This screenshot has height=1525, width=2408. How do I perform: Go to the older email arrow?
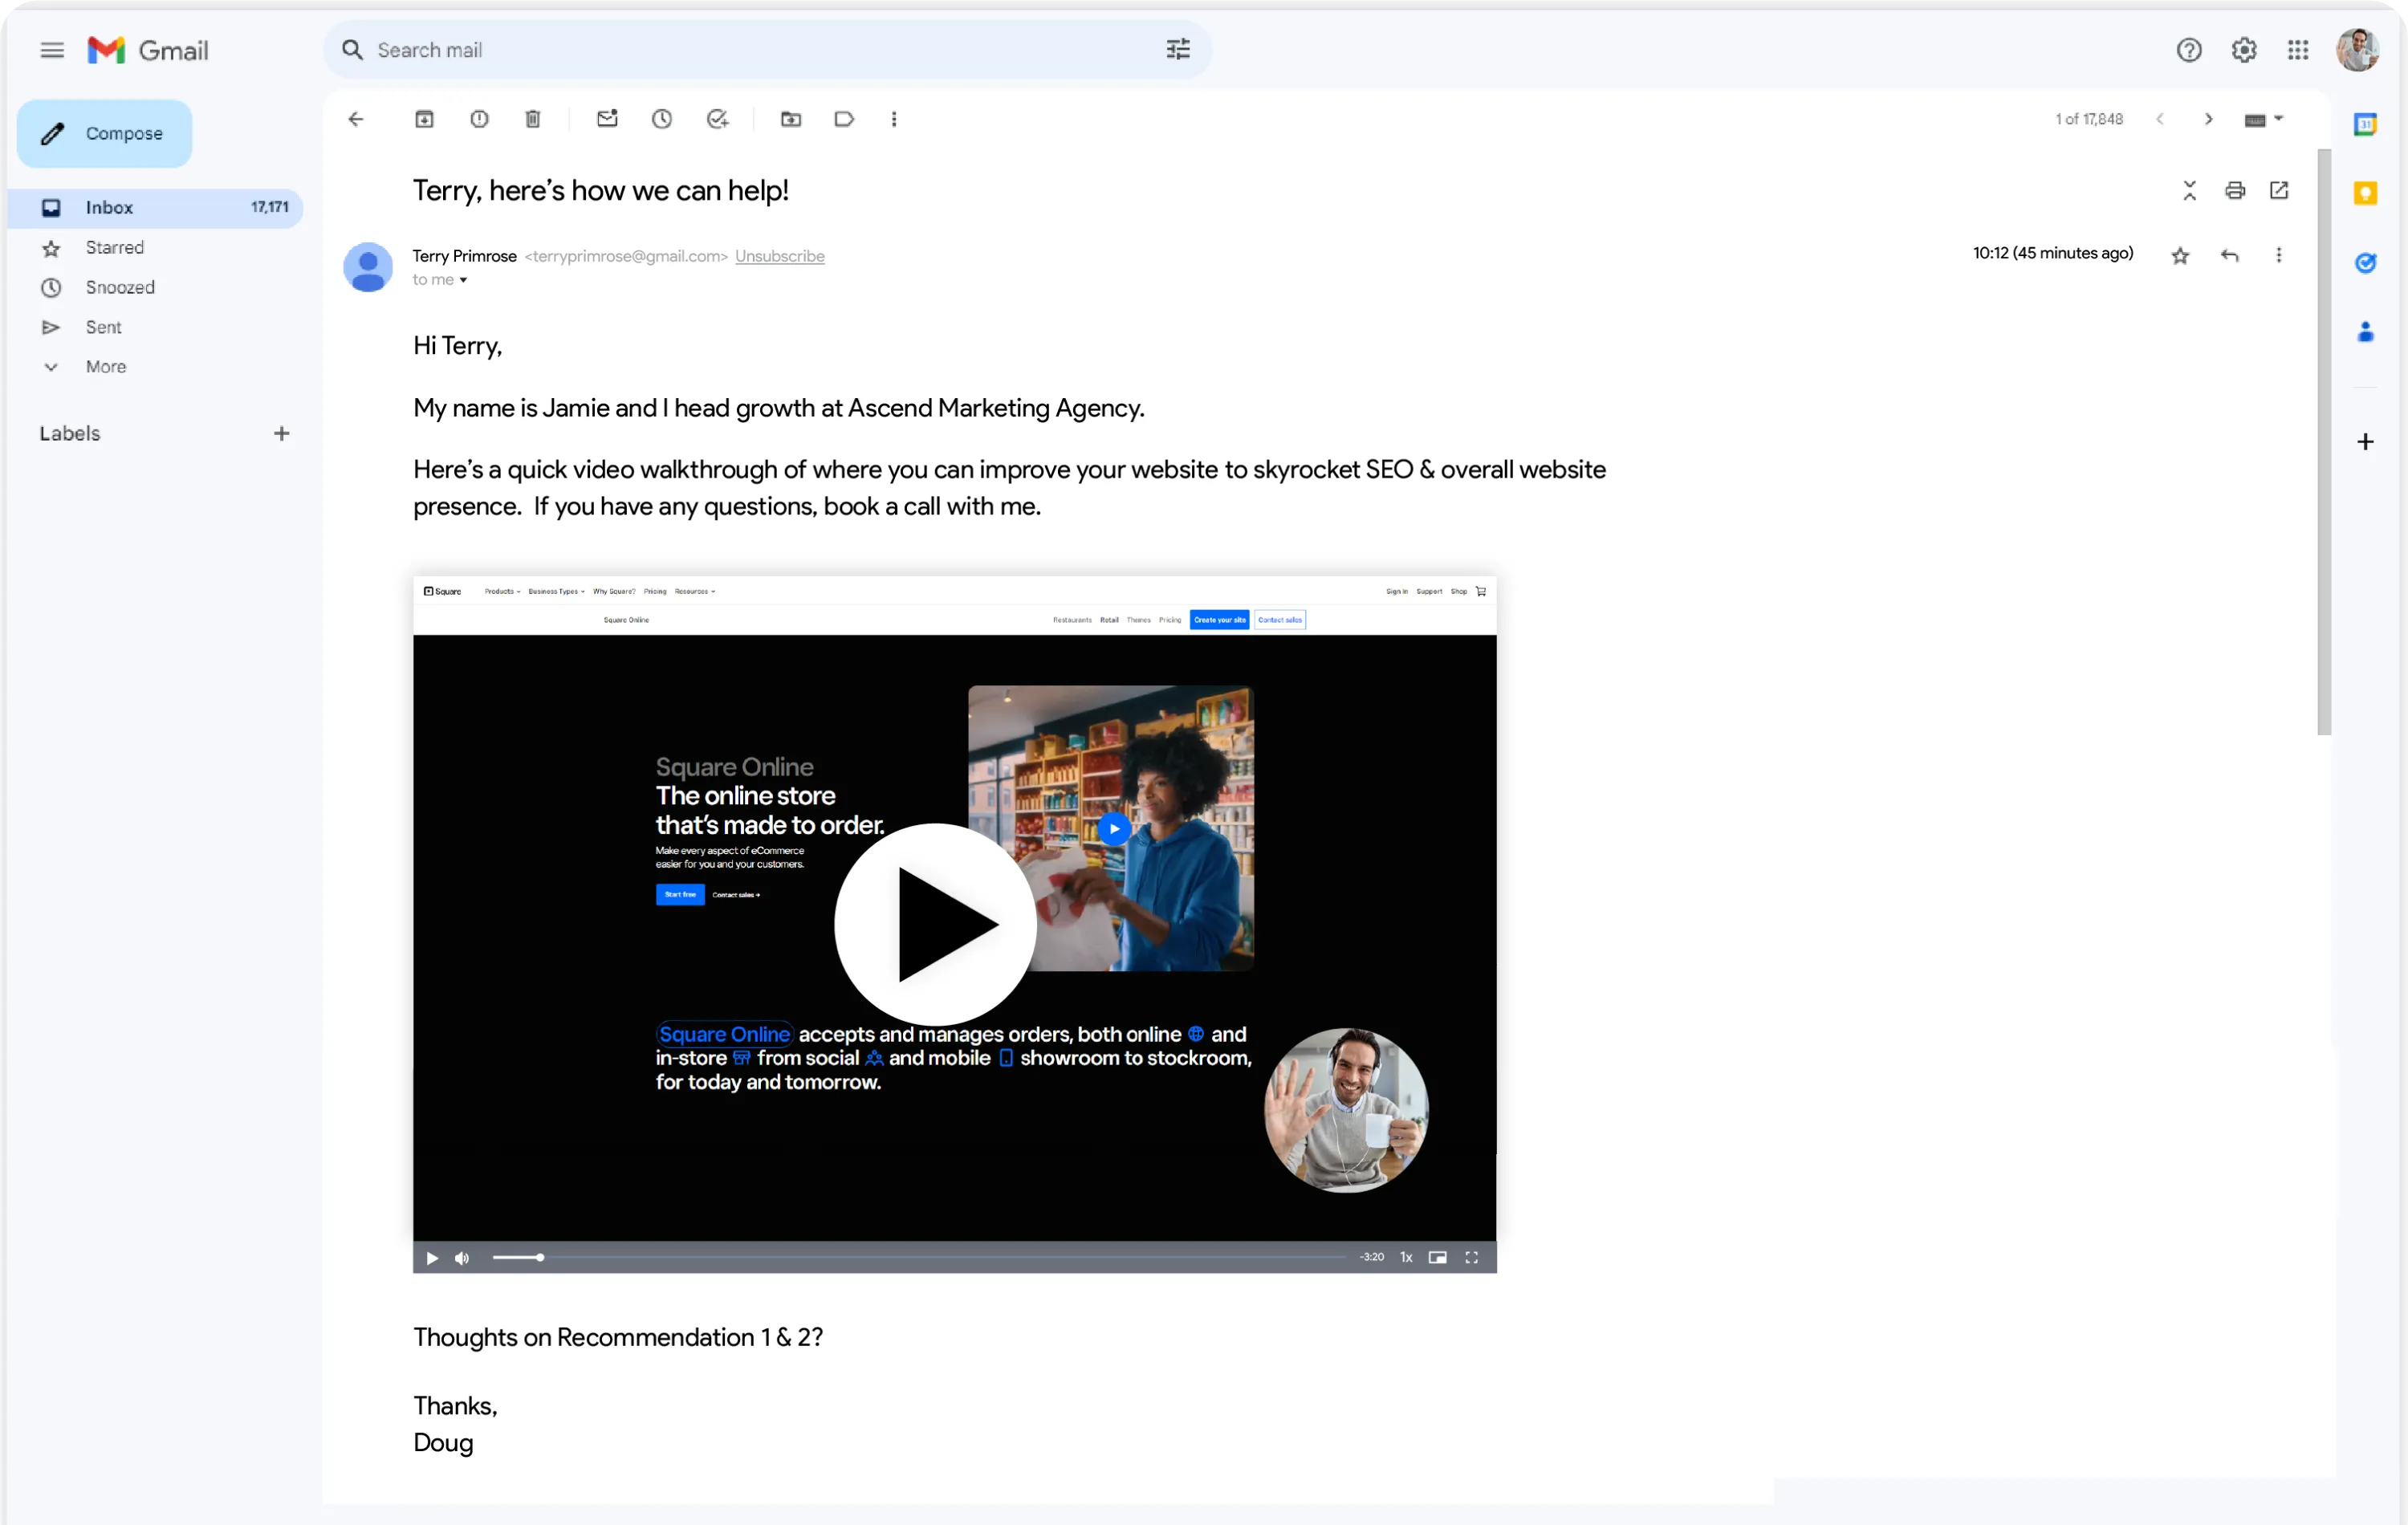(x=2208, y=119)
